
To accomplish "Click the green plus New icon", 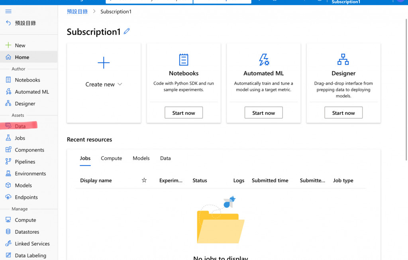I will click(x=8, y=45).
